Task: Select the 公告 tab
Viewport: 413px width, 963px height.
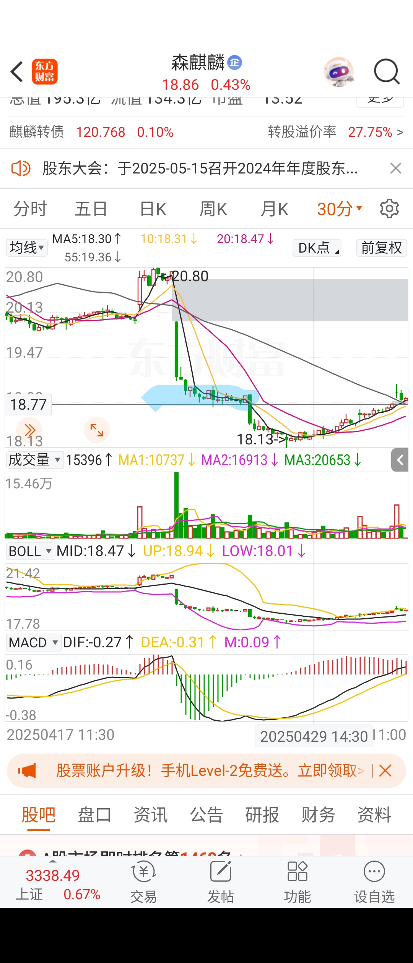Action: [x=206, y=815]
